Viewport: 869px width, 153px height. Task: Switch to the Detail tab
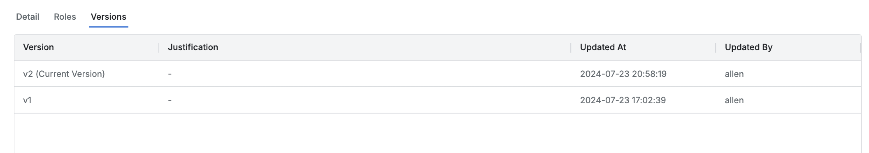pos(28,17)
